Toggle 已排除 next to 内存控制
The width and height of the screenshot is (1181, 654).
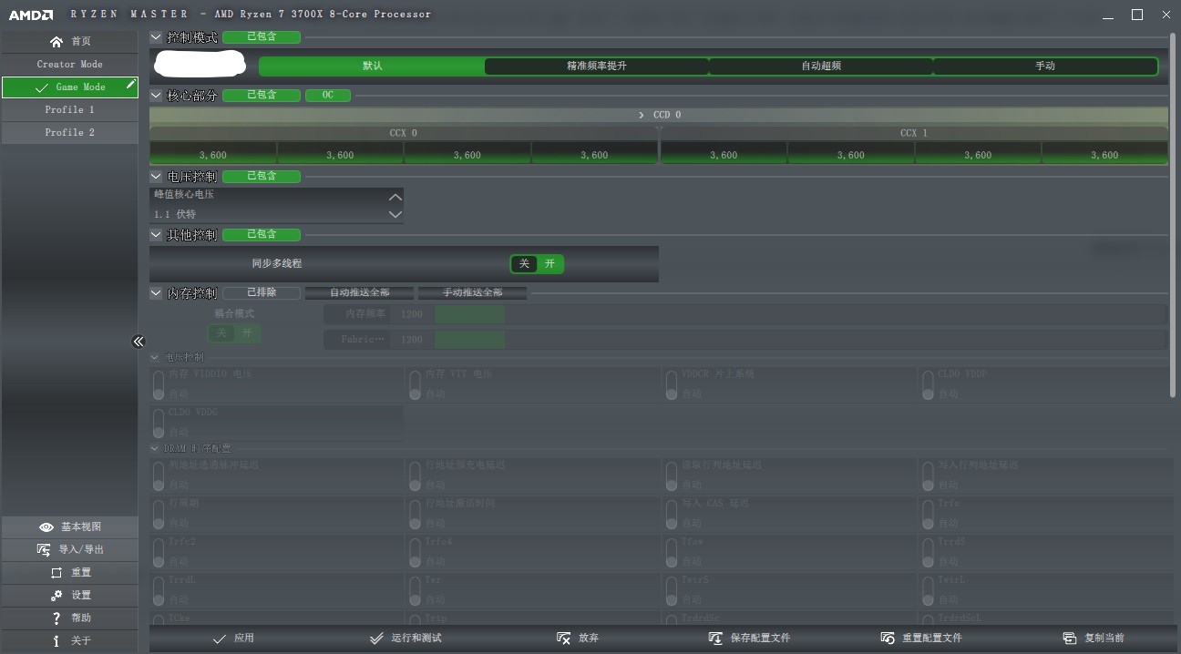(262, 293)
